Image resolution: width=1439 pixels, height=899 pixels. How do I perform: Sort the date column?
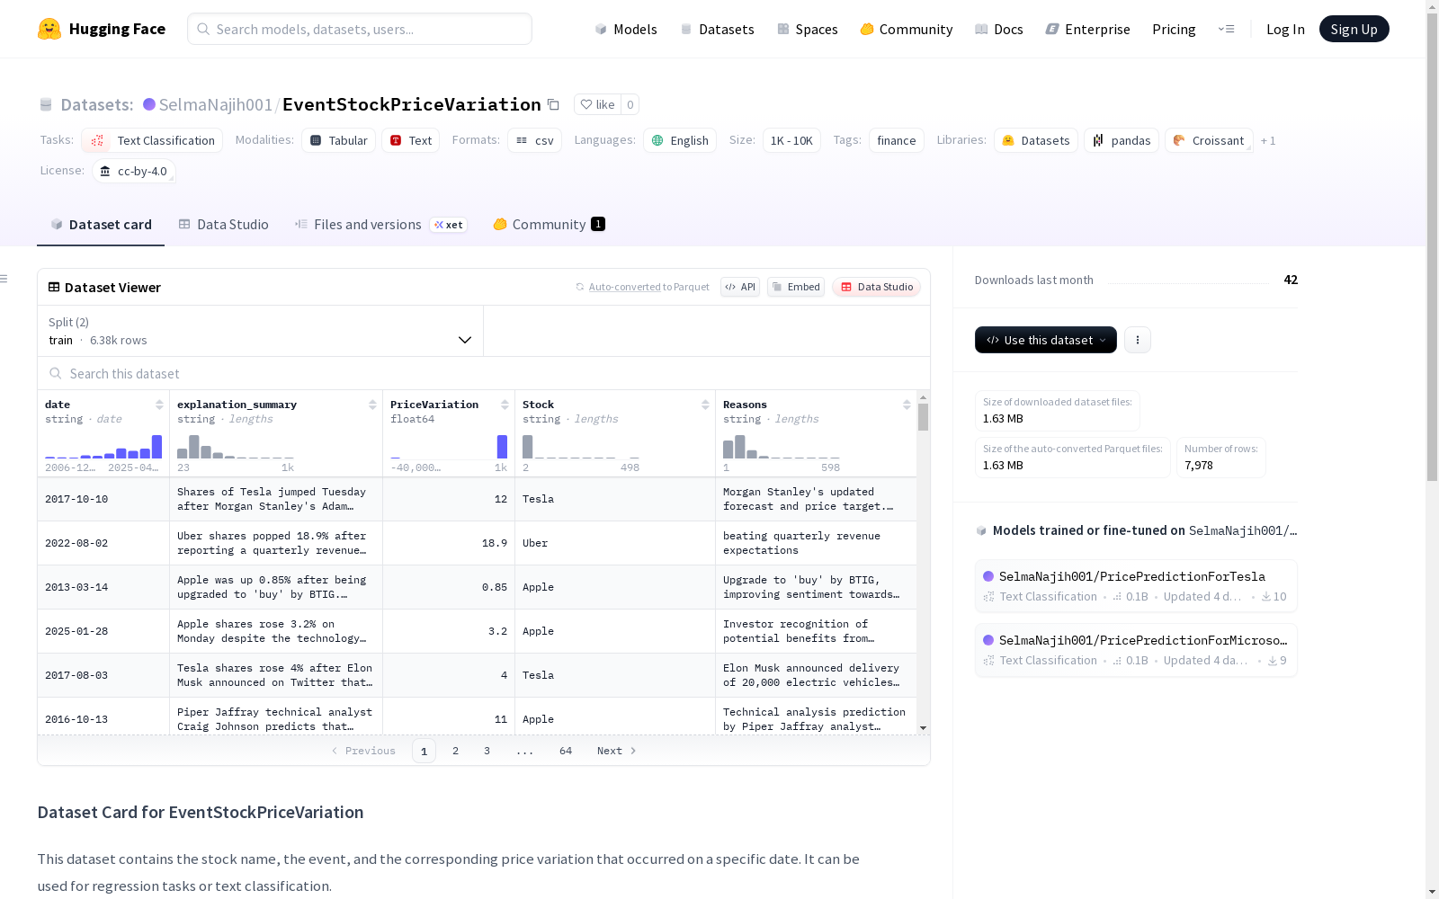[159, 405]
